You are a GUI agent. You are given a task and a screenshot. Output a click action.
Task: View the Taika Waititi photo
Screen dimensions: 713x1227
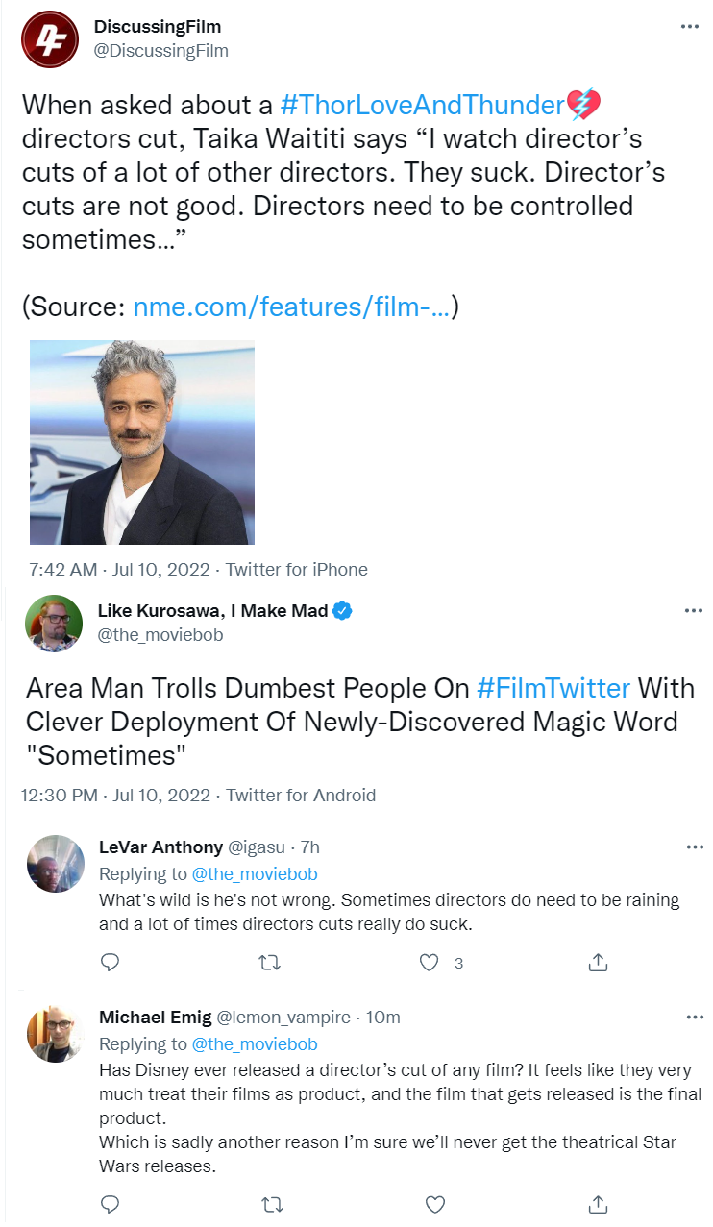coord(142,442)
